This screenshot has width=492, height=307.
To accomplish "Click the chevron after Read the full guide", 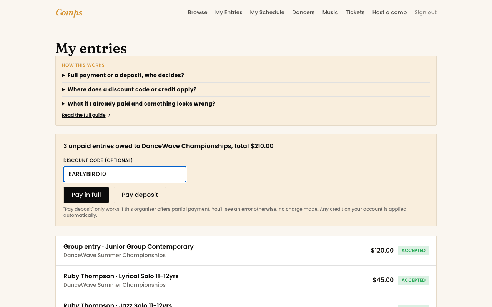I will point(110,115).
